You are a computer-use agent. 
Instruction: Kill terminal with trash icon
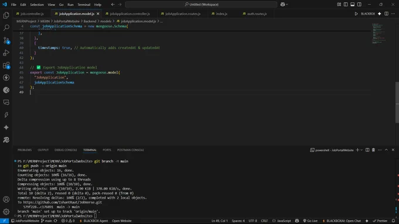[373, 150]
